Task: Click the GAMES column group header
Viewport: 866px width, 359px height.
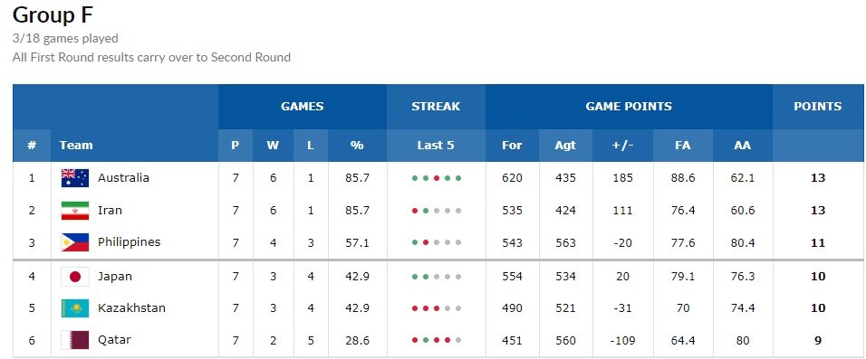Action: coord(303,107)
